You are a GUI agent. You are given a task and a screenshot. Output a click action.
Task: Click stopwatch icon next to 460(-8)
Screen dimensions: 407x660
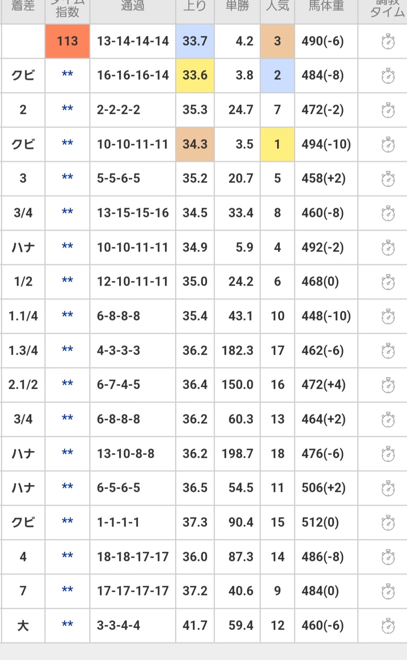click(388, 213)
